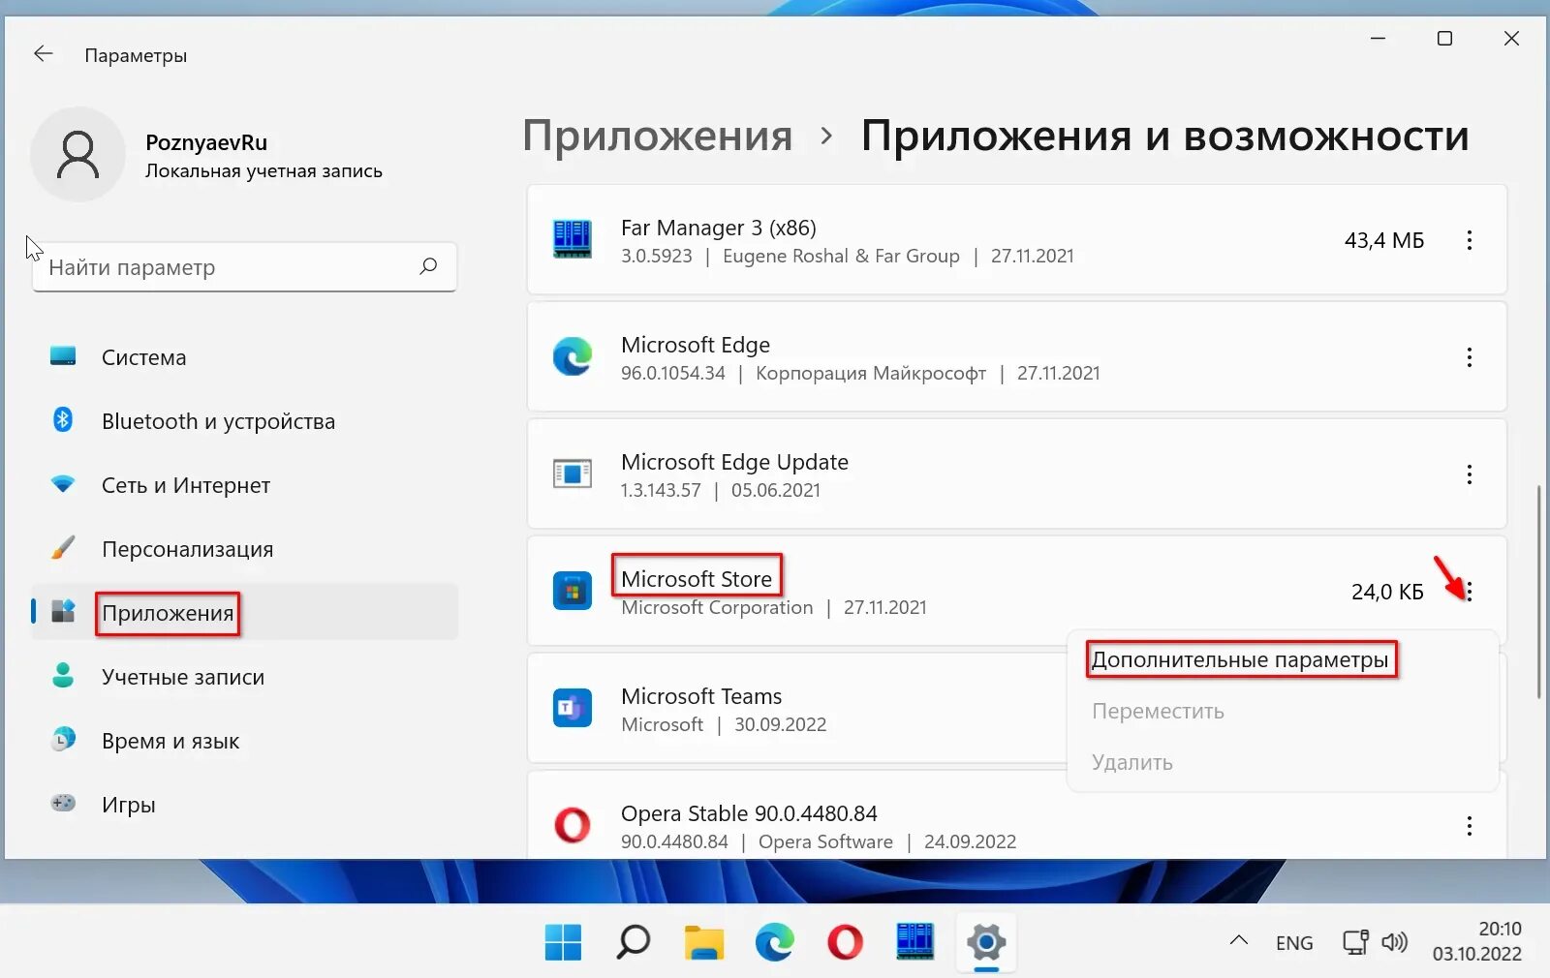The image size is (1550, 978).
Task: Open the Игры settings section
Action: (x=244, y=804)
